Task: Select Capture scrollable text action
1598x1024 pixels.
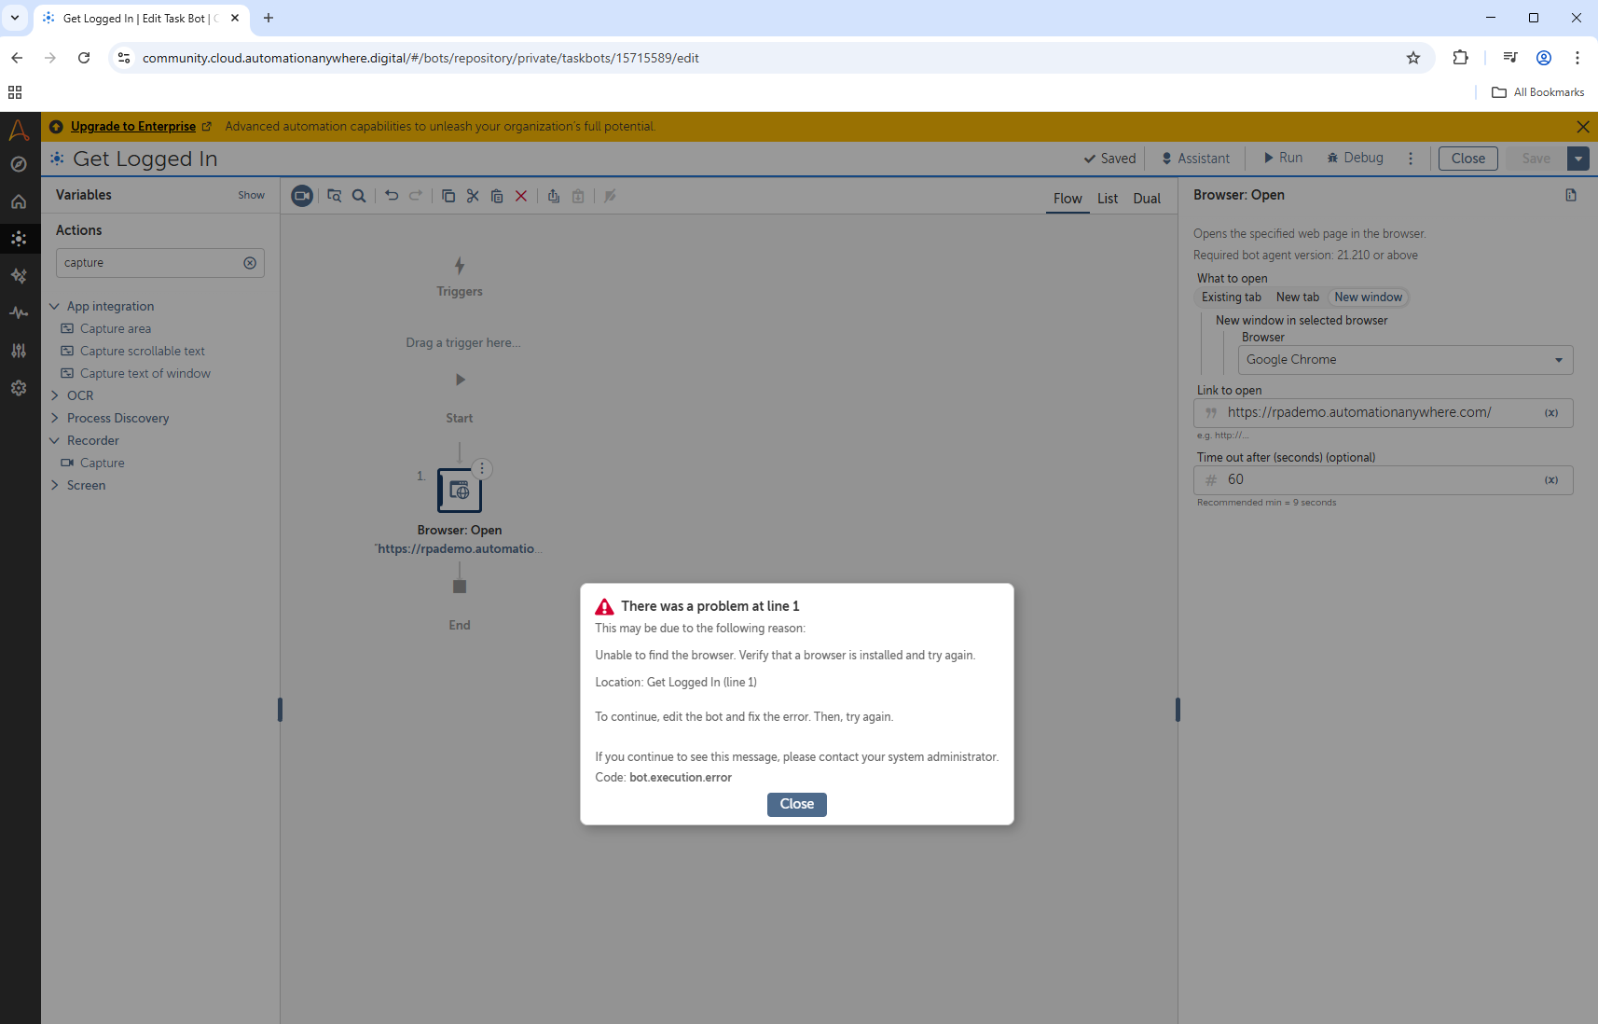Action: click(143, 351)
